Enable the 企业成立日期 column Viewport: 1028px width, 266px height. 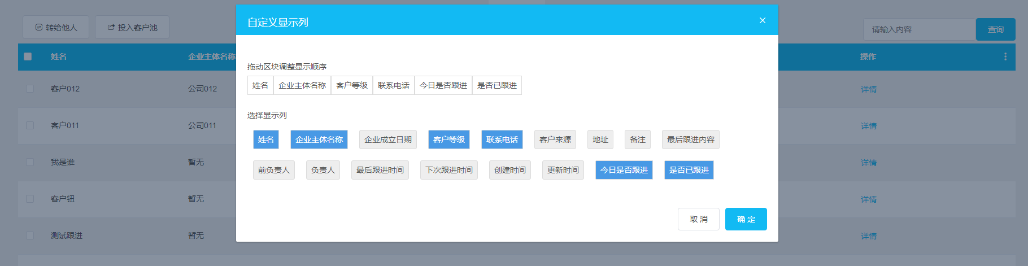click(387, 139)
